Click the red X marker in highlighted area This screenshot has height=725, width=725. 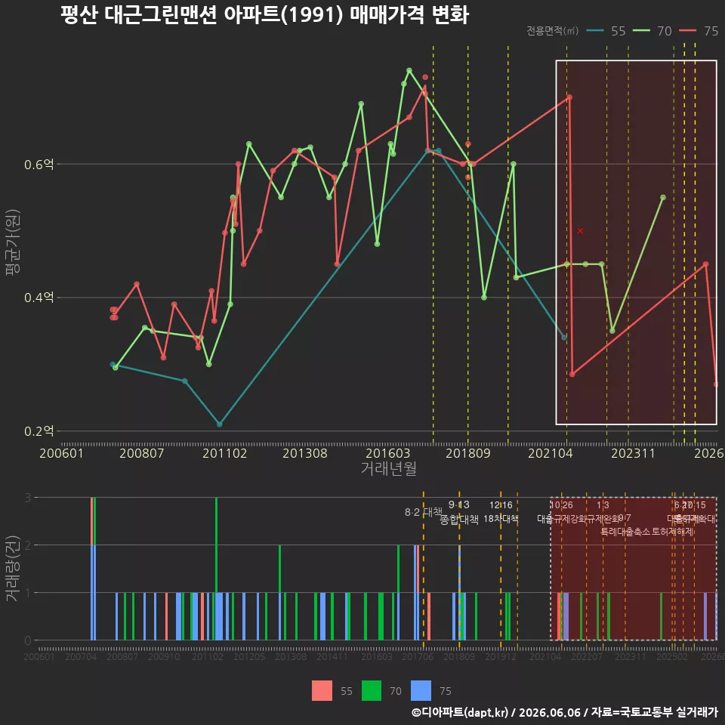[580, 231]
